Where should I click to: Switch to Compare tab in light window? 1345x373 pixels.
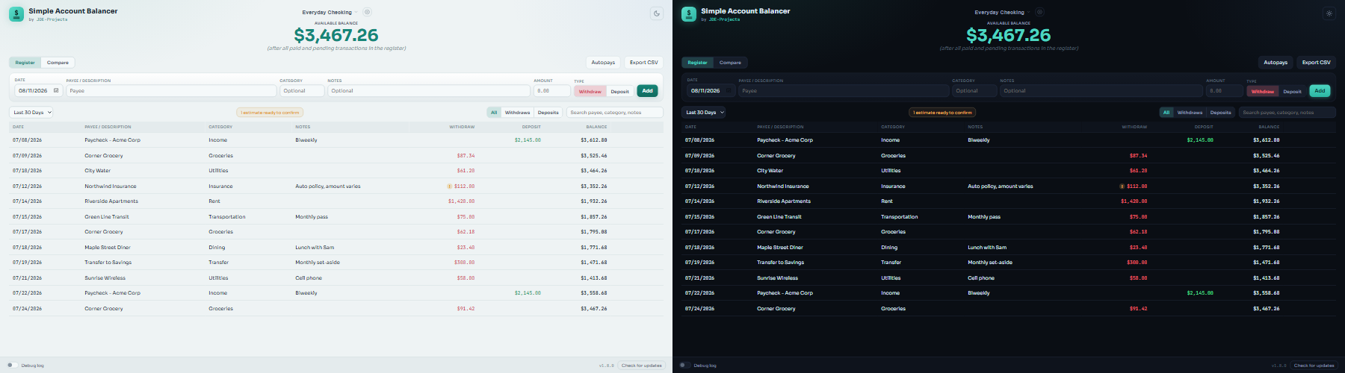pos(58,63)
